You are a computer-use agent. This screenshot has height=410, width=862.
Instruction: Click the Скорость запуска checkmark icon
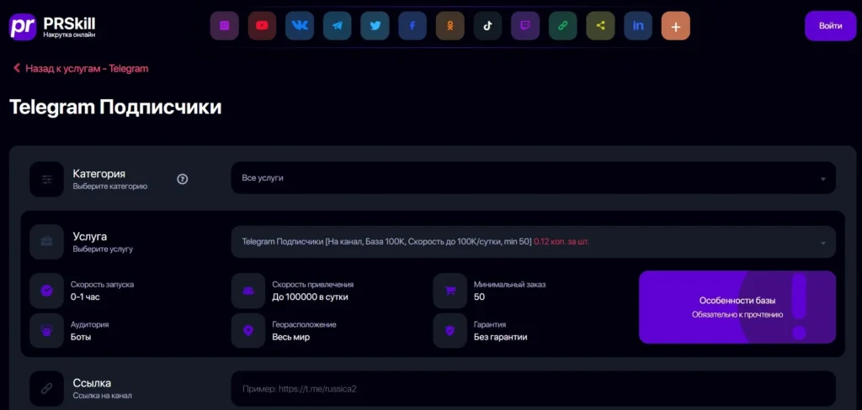coord(47,291)
